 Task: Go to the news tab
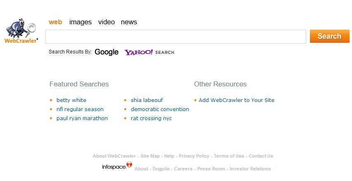[x=129, y=22]
